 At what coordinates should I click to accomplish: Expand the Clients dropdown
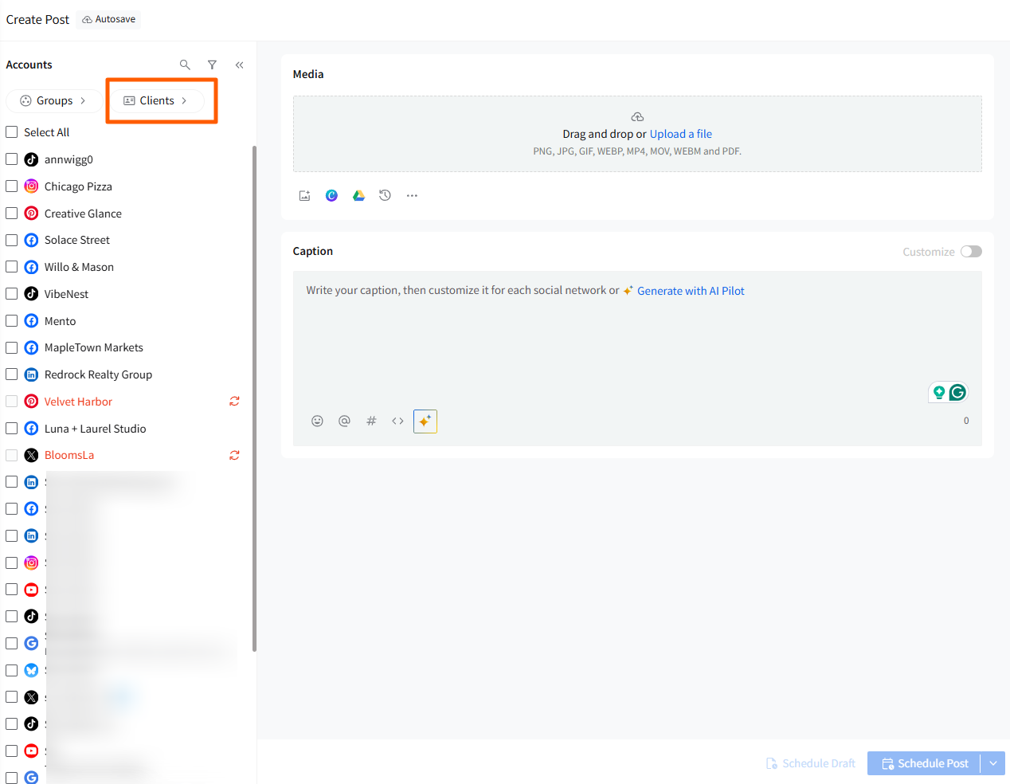point(156,100)
